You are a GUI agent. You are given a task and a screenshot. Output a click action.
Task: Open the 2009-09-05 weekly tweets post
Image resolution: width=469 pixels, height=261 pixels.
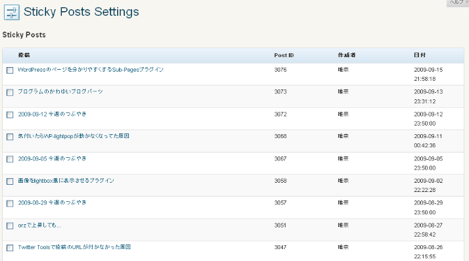pyautogui.click(x=52, y=158)
